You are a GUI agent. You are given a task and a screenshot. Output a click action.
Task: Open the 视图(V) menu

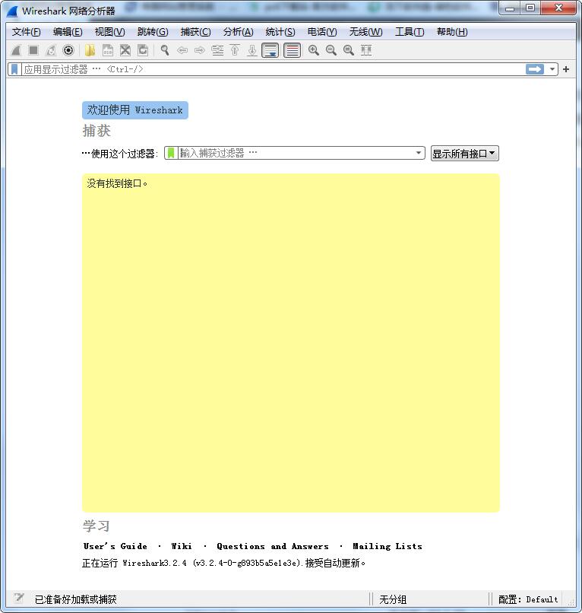pos(109,32)
